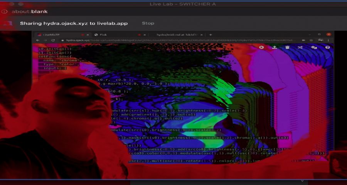Click the 'inputs: [' code line
347x185 pixels.
click(x=55, y=68)
